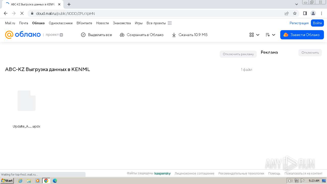Open media player taskbar icon
The image size is (327, 184).
click(x=38, y=181)
